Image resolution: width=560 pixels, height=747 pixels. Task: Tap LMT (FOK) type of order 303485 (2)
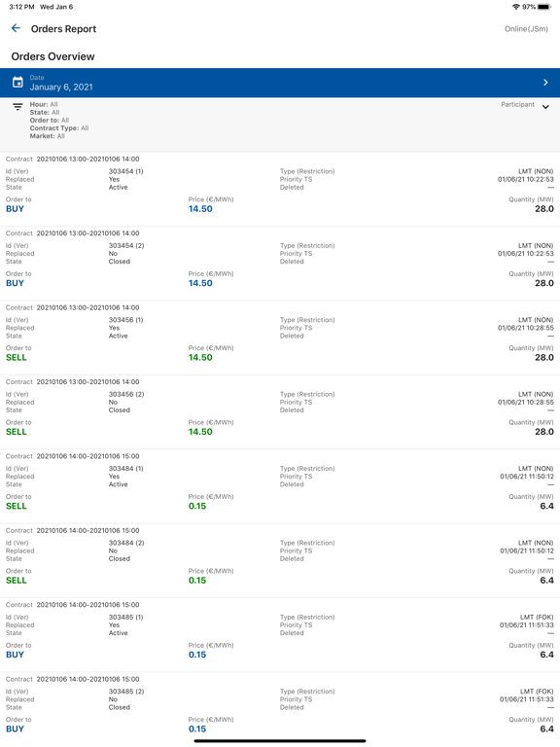pos(537,692)
